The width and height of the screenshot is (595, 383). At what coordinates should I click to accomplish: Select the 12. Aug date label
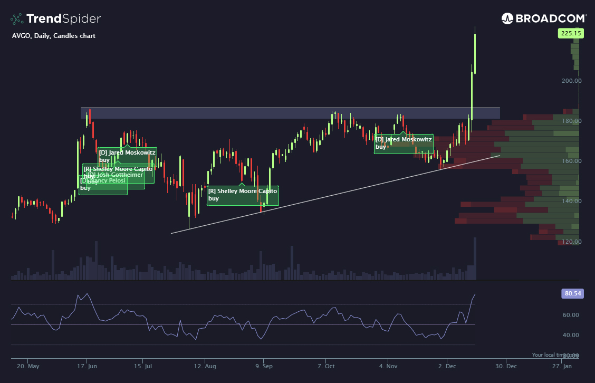click(x=205, y=366)
